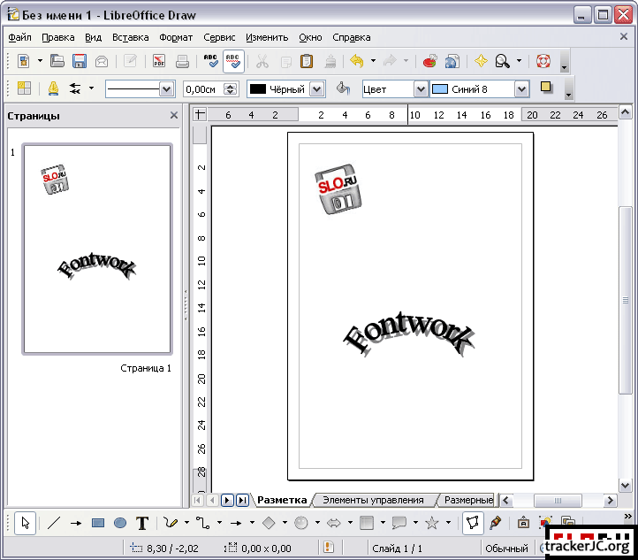Select the Rectangle drawing tool
This screenshot has width=638, height=560.
[x=98, y=523]
